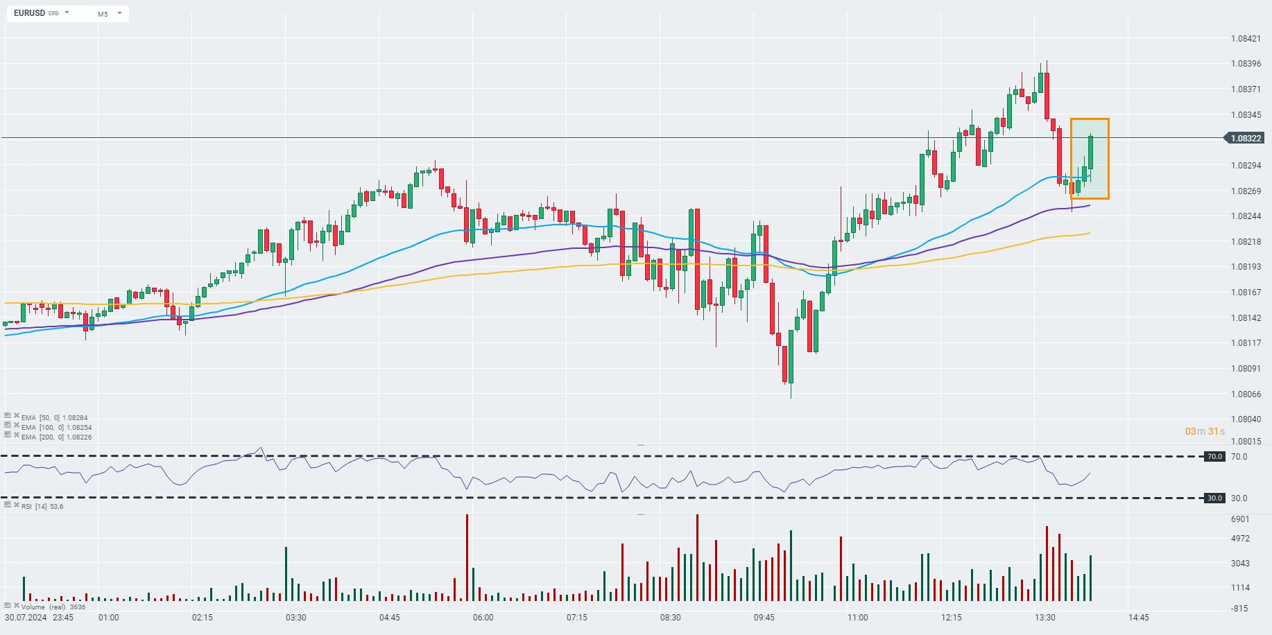The image size is (1272, 635).
Task: Click the RSI [14] indicator label
Action: pyautogui.click(x=35, y=507)
